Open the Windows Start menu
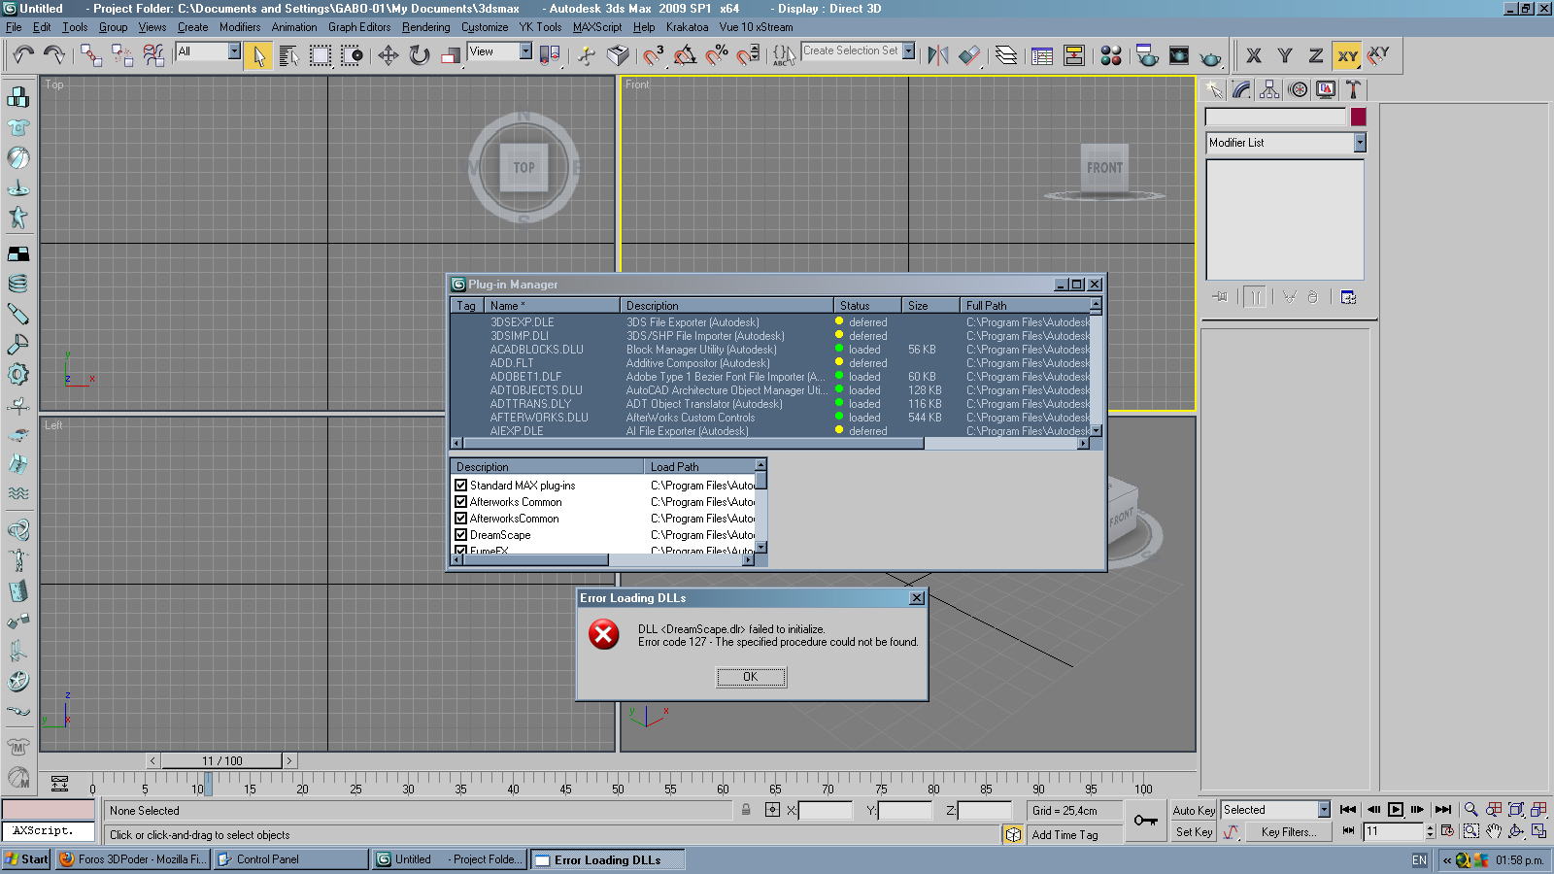1554x874 pixels. click(26, 859)
